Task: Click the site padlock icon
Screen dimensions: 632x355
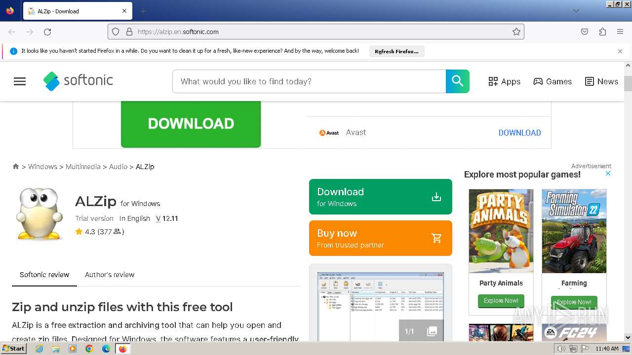Action: coord(129,32)
